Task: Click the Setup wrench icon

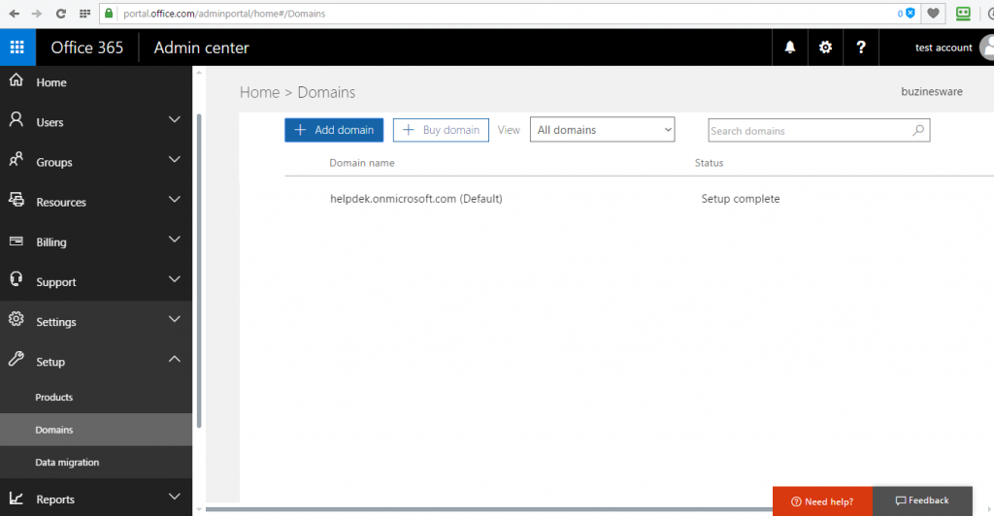Action: [16, 359]
